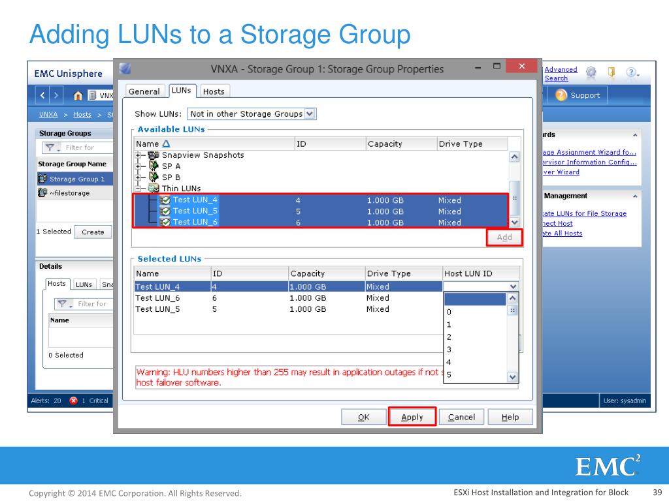
Task: Sort Available LUNs by Name triangle
Action: pyautogui.click(x=166, y=144)
